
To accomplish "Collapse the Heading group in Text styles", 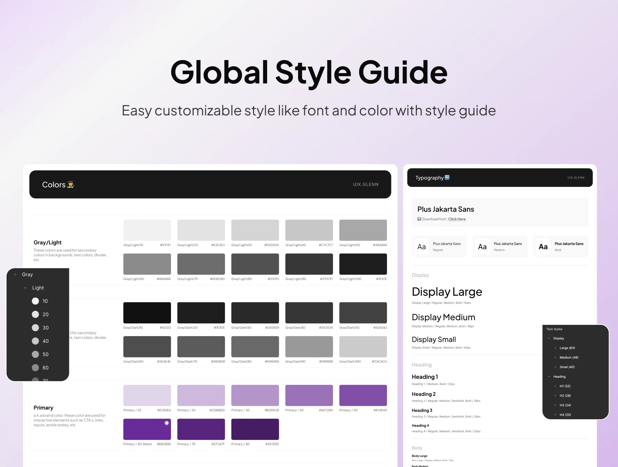I will pyautogui.click(x=549, y=377).
